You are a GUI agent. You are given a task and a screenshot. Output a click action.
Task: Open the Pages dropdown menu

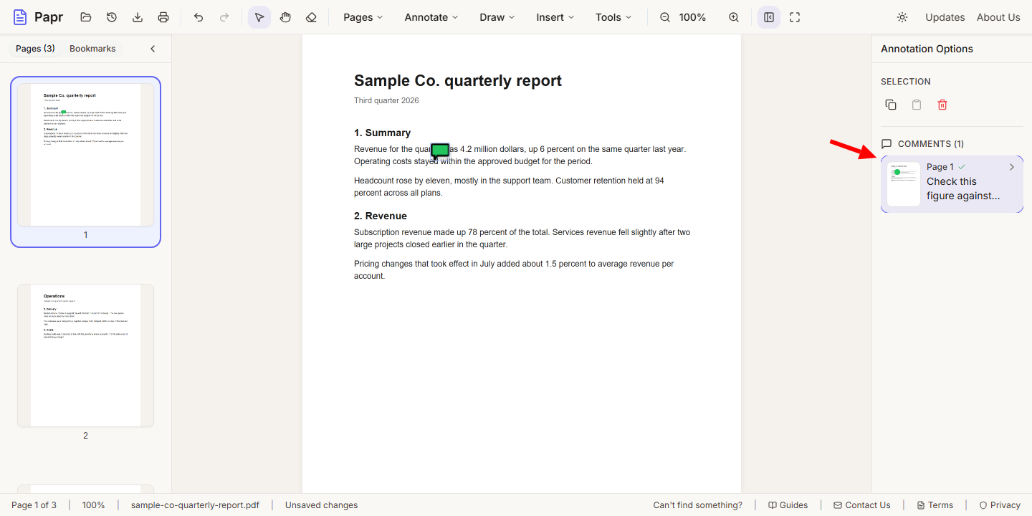pyautogui.click(x=363, y=17)
